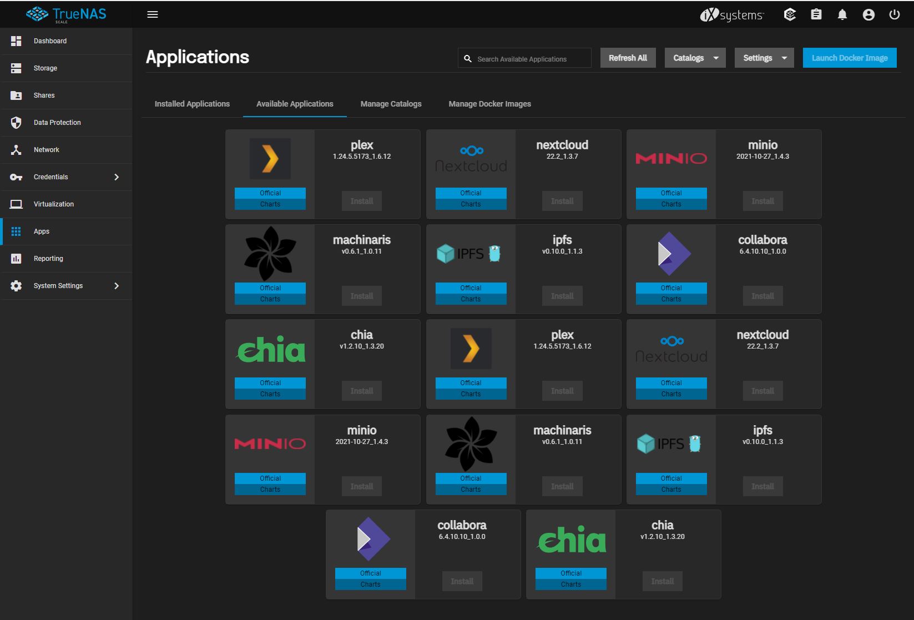Toggle the sidebar with hamburger menu icon
914x620 pixels.
click(153, 14)
